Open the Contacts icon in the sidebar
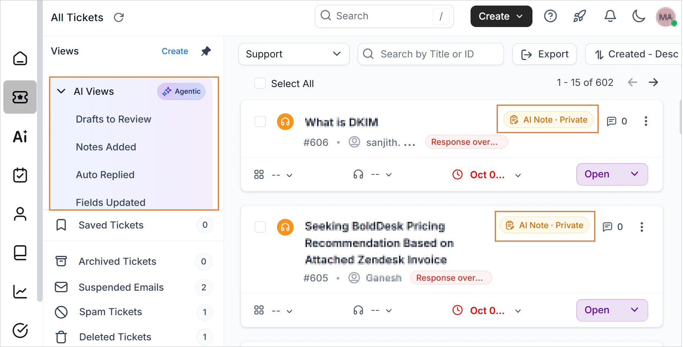 click(20, 214)
